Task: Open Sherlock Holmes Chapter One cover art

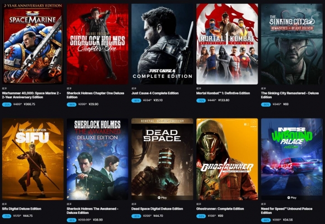Action: pos(97,44)
